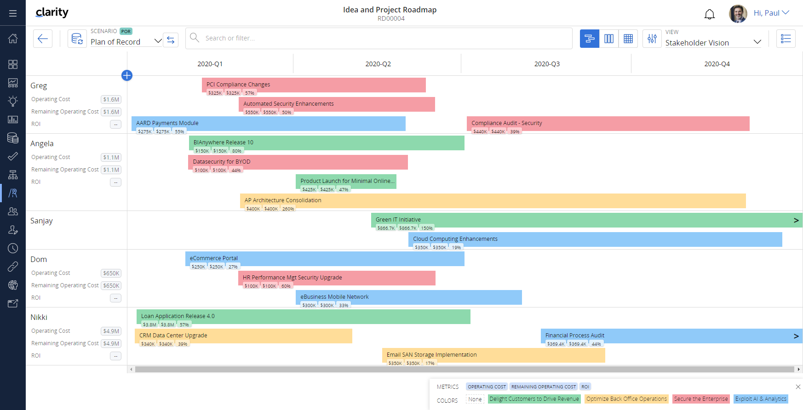Go to Home in the sidebar
This screenshot has width=803, height=410.
13,38
